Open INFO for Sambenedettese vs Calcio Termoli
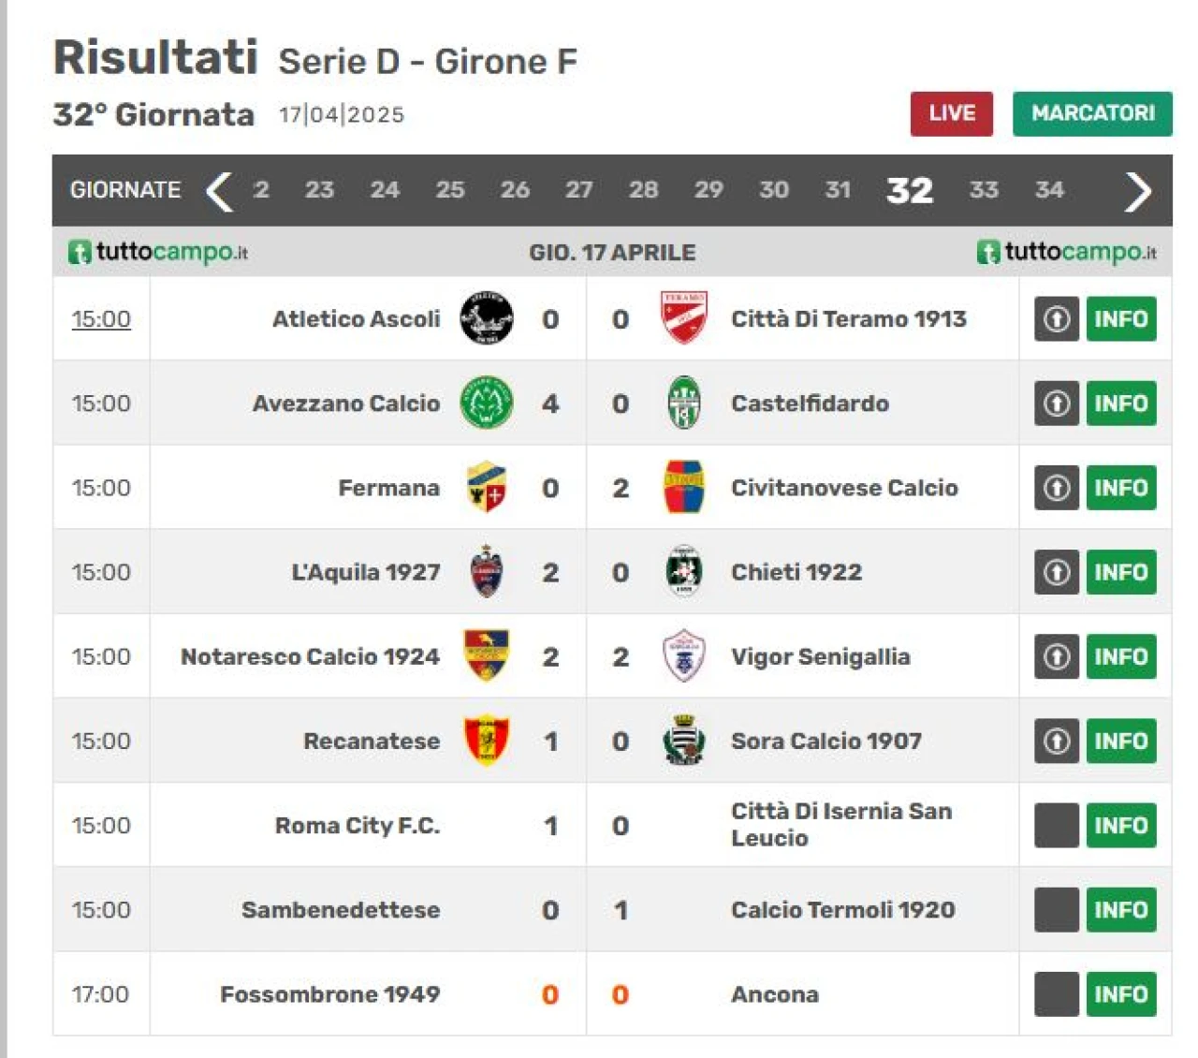The width and height of the screenshot is (1198, 1058). click(x=1121, y=910)
